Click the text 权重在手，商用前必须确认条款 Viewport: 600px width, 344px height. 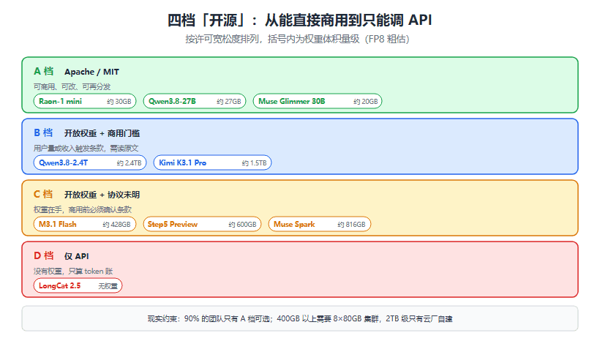83,209
